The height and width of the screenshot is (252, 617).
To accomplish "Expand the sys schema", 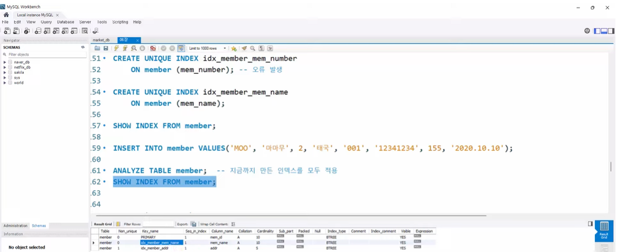I will [5, 78].
